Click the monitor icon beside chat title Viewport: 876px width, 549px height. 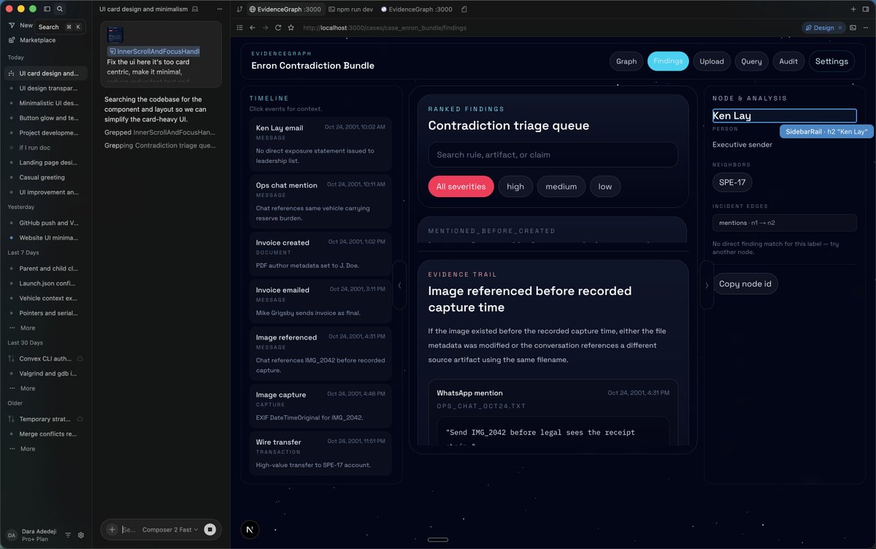pos(194,9)
